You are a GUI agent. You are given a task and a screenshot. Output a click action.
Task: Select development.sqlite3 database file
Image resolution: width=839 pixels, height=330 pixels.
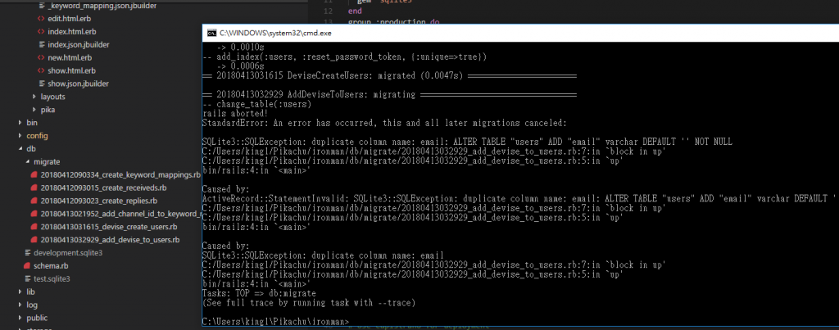click(x=68, y=252)
